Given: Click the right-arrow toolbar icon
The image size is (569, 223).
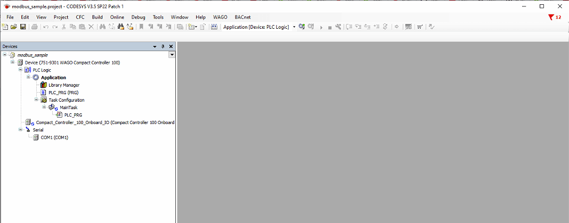Looking at the screenshot, I should [x=396, y=27].
